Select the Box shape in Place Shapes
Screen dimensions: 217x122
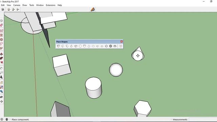[x=58, y=46]
